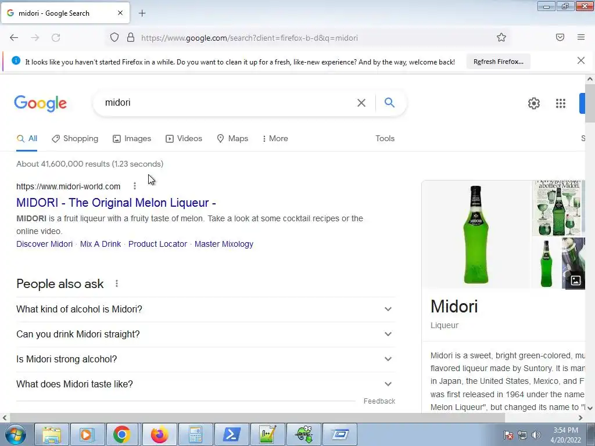Follow the Master Mixology sitelink
Image resolution: width=595 pixels, height=446 pixels.
coord(224,244)
